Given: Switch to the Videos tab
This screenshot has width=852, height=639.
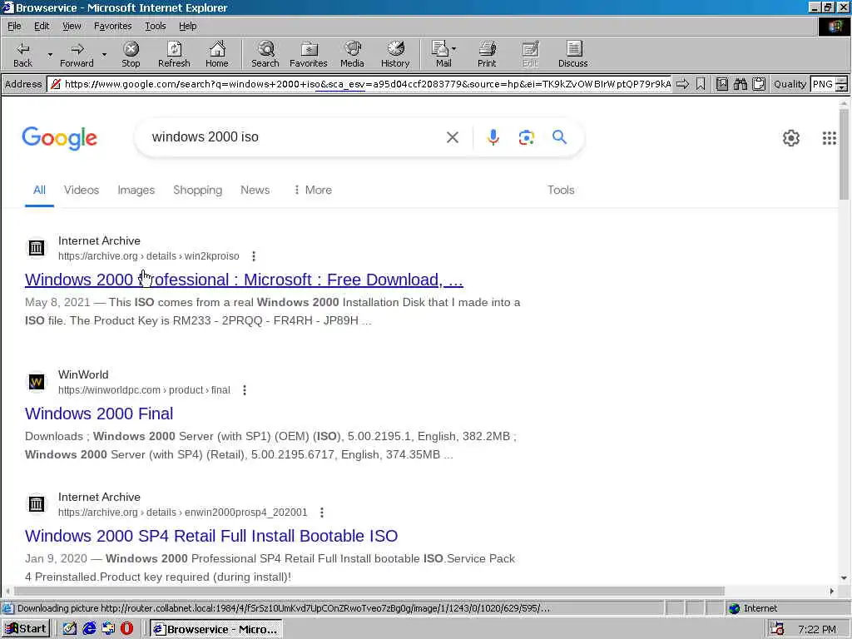Looking at the screenshot, I should coord(82,191).
